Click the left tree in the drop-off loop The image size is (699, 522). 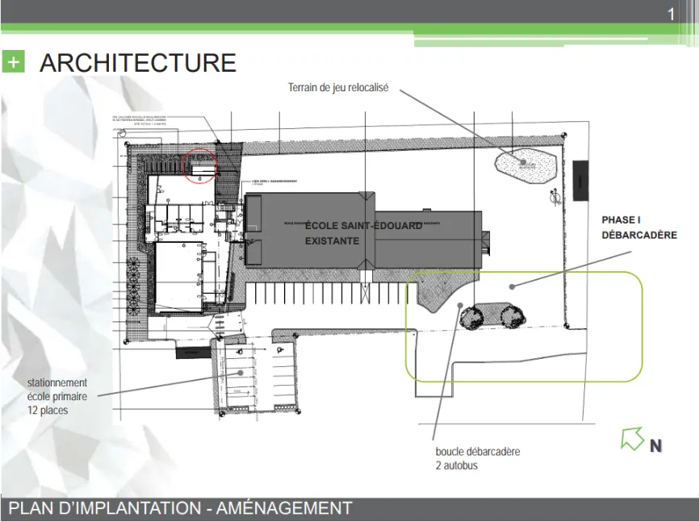(x=471, y=316)
